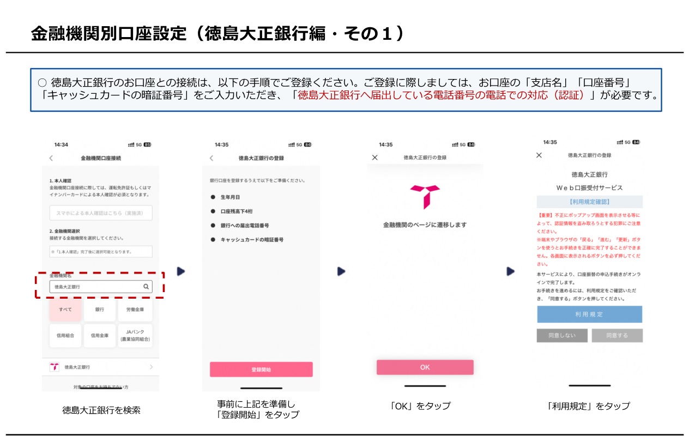The height and width of the screenshot is (436, 689).
Task: Tap the pink OK button
Action: (x=425, y=367)
